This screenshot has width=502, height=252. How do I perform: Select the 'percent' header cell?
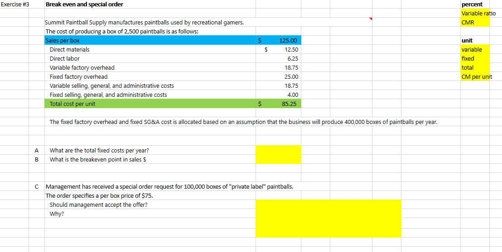click(475, 5)
